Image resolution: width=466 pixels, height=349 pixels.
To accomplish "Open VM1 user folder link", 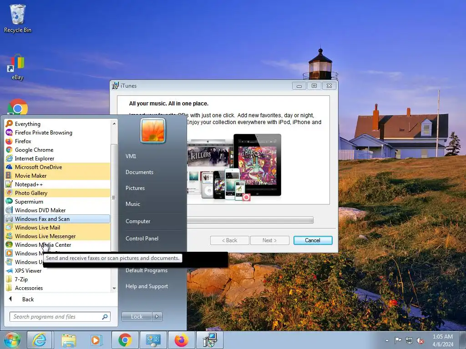I will (131, 156).
